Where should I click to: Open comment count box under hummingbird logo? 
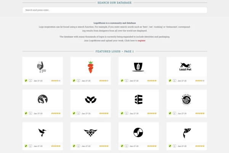[x=31, y=146]
